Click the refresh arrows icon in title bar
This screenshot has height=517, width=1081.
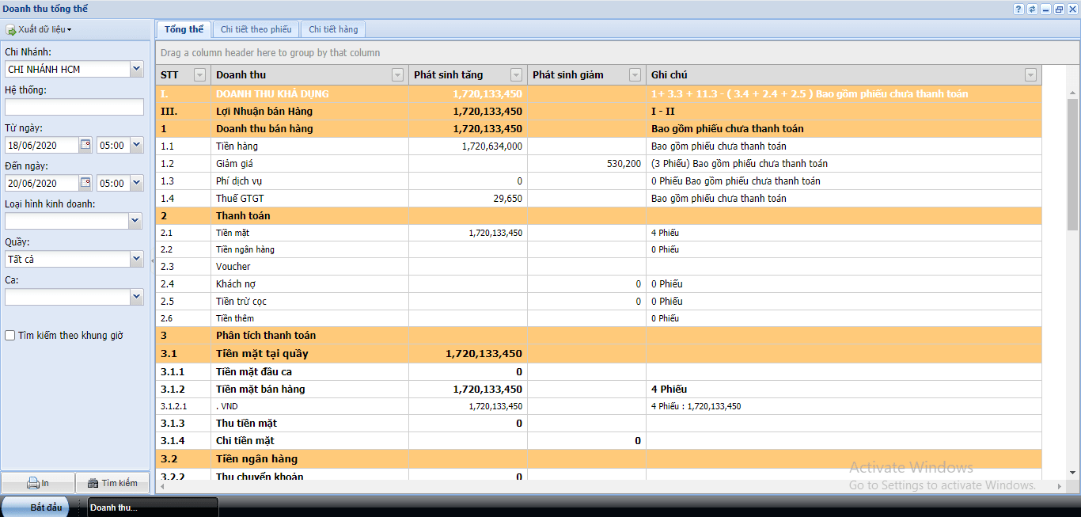[1032, 9]
